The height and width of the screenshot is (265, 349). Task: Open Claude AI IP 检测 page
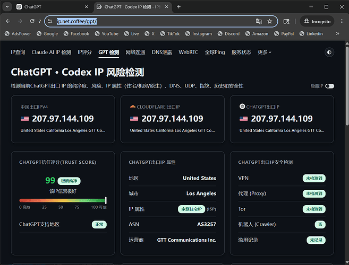52,52
